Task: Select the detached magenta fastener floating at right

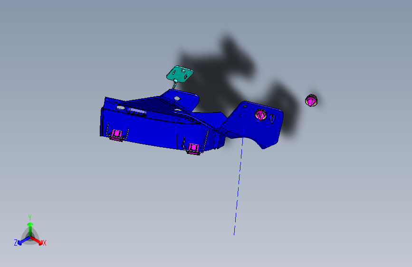Action: [311, 100]
